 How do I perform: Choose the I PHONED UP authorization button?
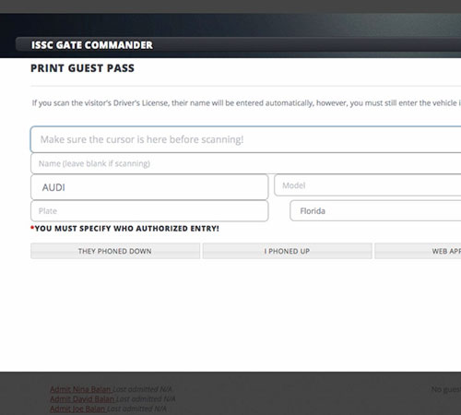click(x=287, y=251)
